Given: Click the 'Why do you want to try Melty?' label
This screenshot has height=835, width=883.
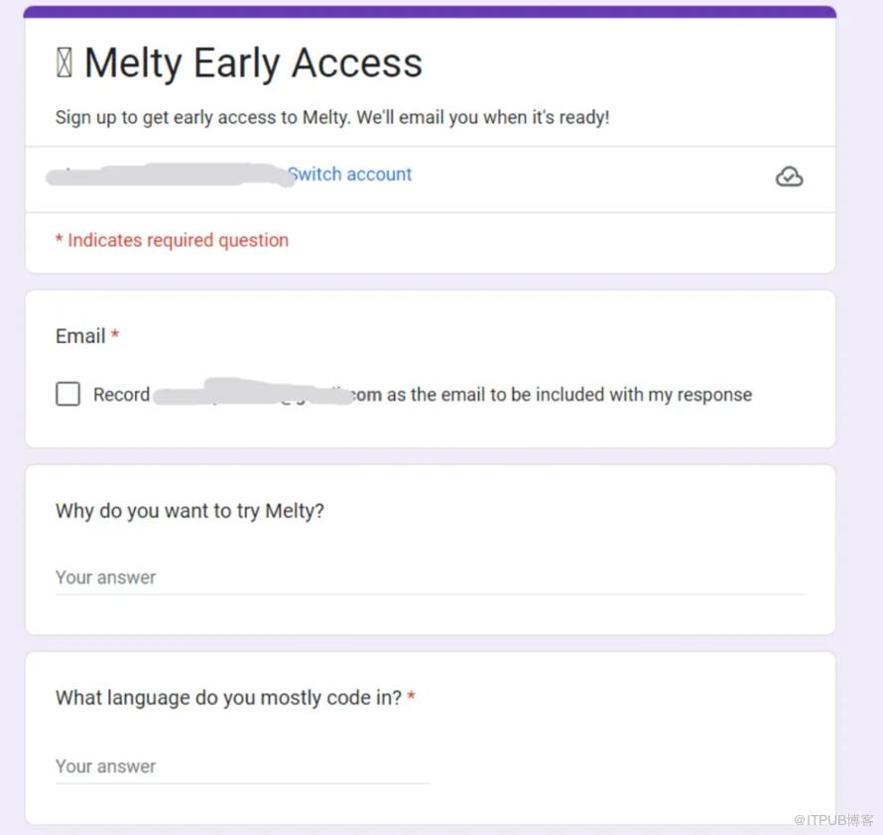Looking at the screenshot, I should [189, 511].
